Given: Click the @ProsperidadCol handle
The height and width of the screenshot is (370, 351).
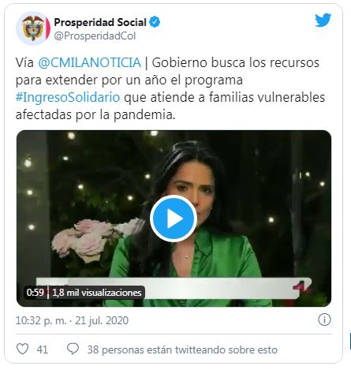Looking at the screenshot, I should click(95, 36).
